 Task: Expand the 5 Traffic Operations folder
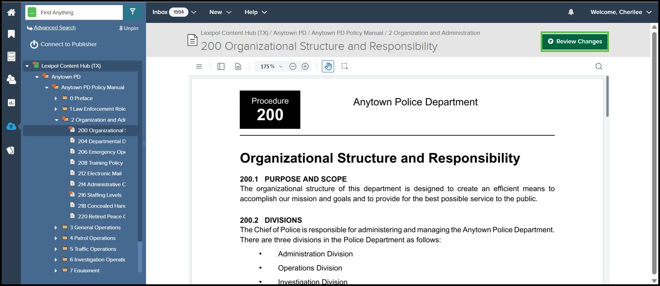(x=56, y=249)
